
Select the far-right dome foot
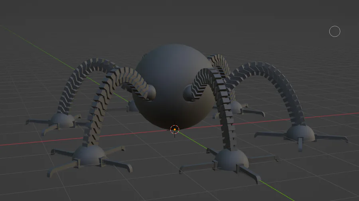point(301,133)
